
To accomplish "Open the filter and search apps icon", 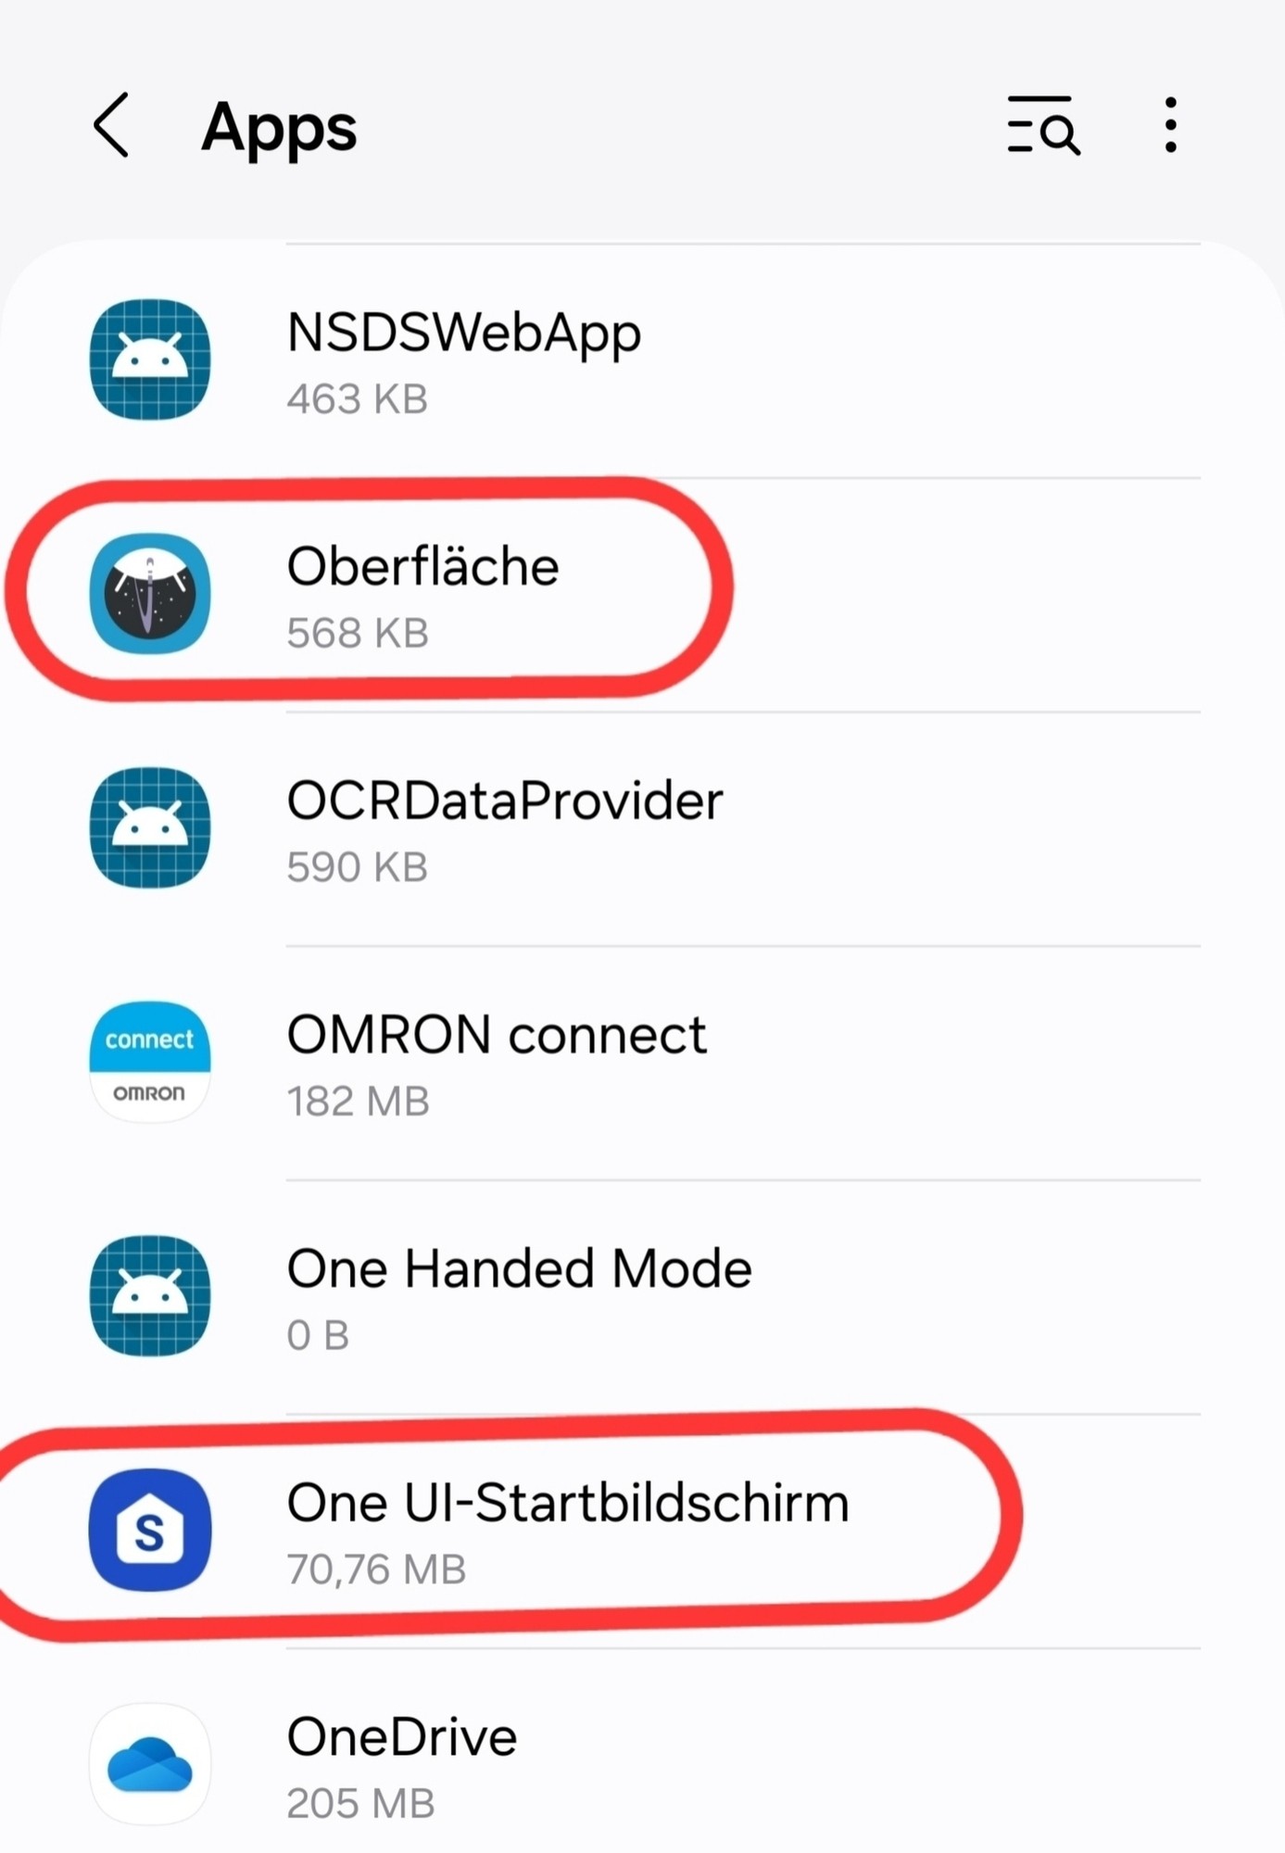I will point(1043,125).
